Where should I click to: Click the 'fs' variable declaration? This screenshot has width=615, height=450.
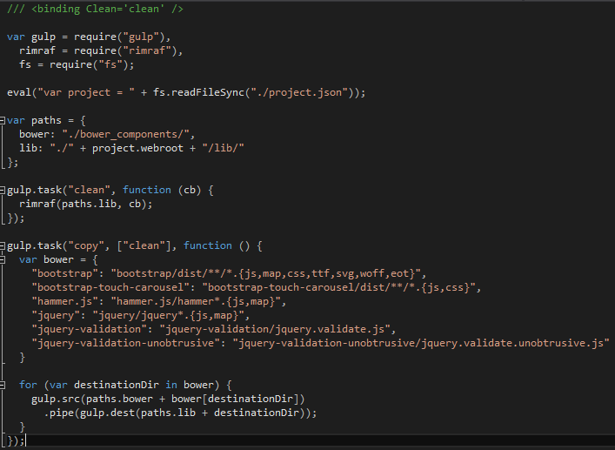point(24,64)
